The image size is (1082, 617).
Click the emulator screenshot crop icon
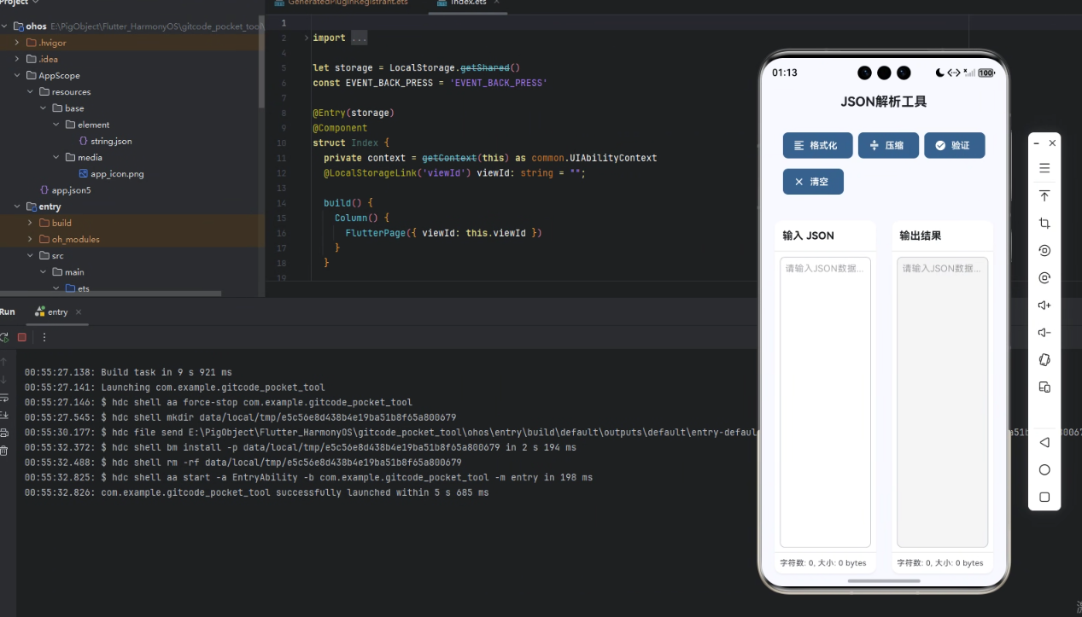pyautogui.click(x=1044, y=224)
